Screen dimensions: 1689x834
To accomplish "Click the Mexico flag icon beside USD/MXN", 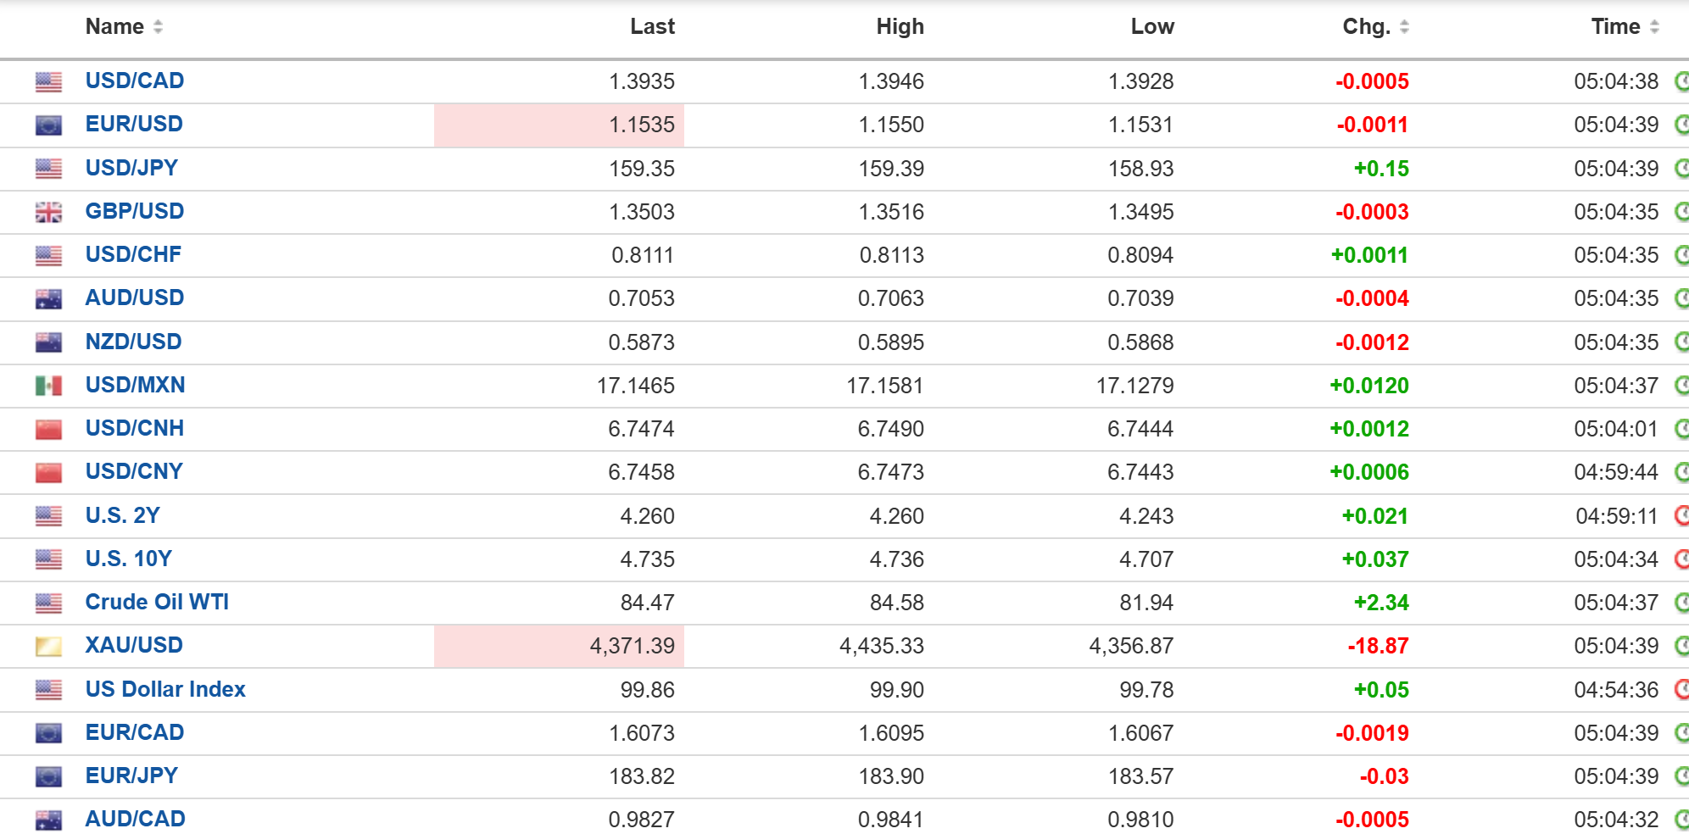I will pyautogui.click(x=48, y=386).
